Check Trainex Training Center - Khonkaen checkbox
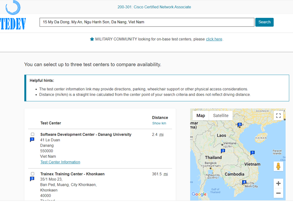Viewport: 293px width, 206px height. 32,174
